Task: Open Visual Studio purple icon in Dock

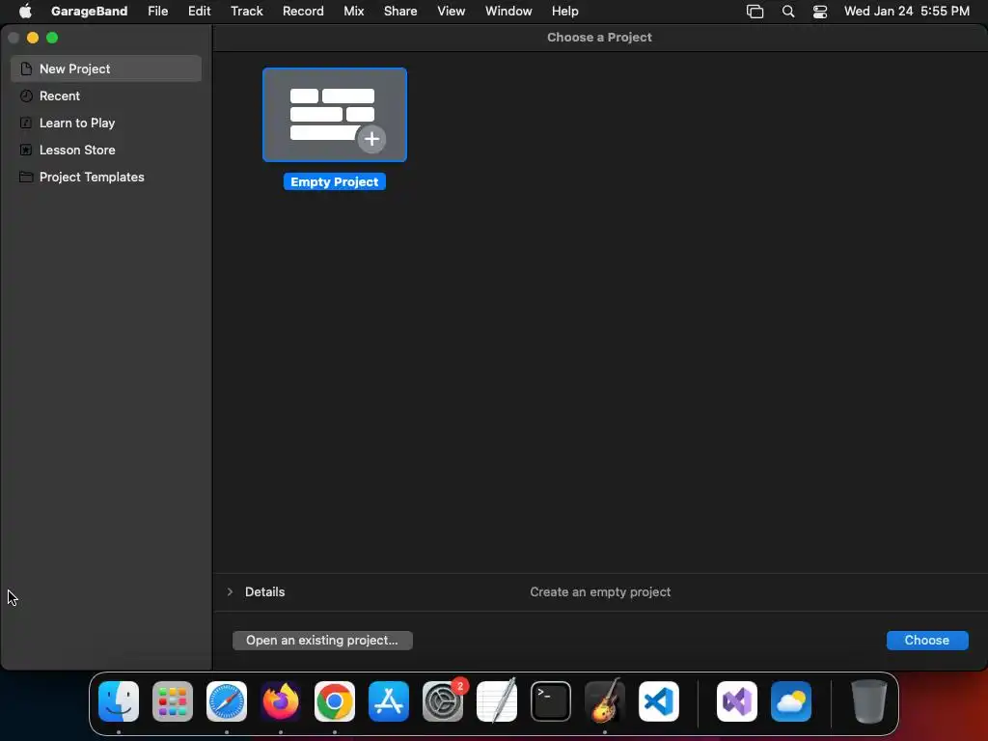Action: click(737, 701)
